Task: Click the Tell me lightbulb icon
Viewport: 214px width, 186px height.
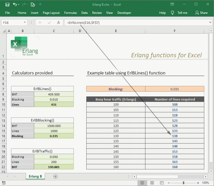Action: click(172, 13)
